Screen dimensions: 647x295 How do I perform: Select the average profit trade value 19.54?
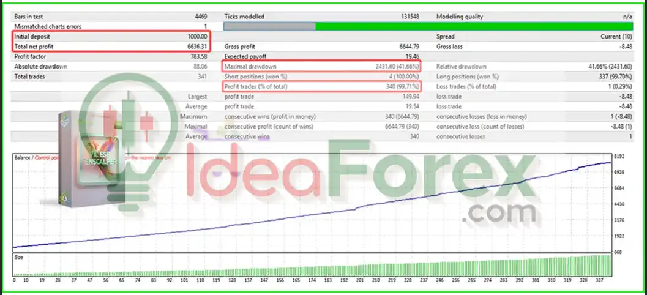tap(413, 106)
